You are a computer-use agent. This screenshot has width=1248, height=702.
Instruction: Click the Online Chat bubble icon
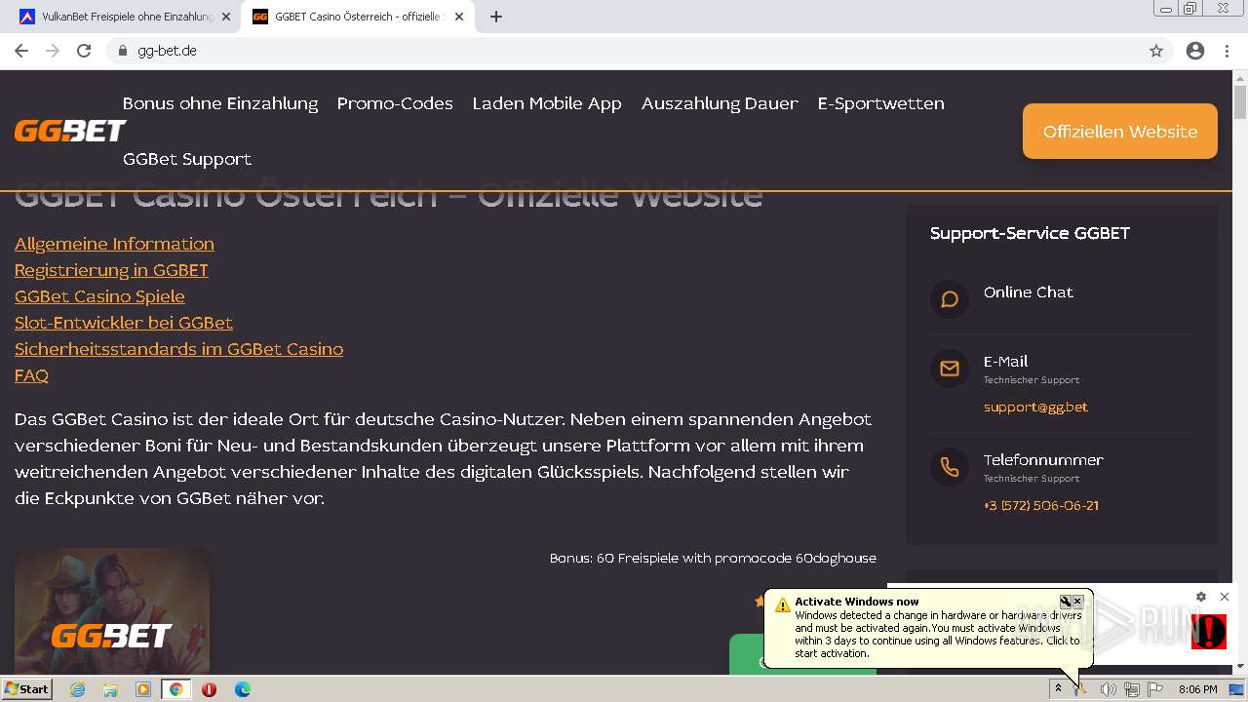pos(950,299)
